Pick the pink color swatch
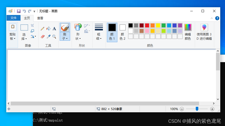Viewport: 225px width, 126px height. point(147,31)
